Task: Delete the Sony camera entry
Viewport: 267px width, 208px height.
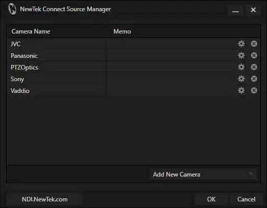Action: pyautogui.click(x=254, y=79)
